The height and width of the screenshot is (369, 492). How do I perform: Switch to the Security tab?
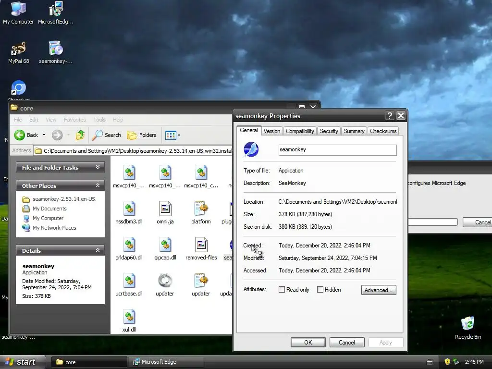coord(329,131)
